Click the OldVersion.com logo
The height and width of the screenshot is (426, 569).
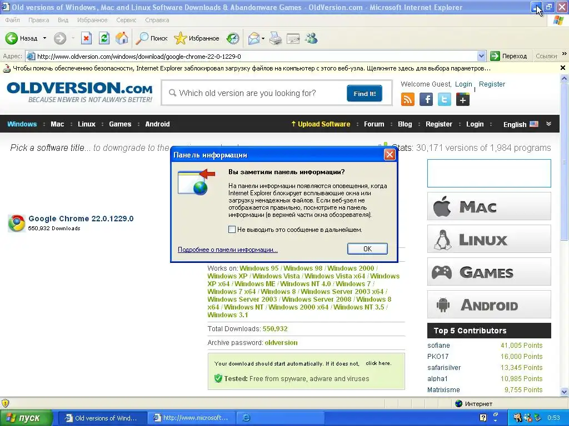79,92
